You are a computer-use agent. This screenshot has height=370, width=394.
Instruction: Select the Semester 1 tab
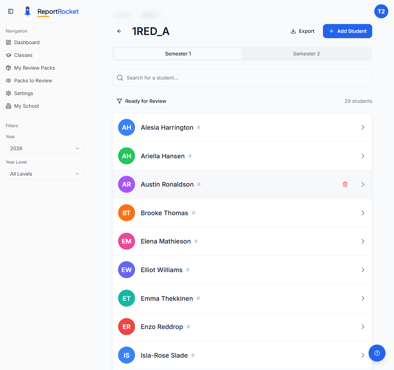point(178,54)
